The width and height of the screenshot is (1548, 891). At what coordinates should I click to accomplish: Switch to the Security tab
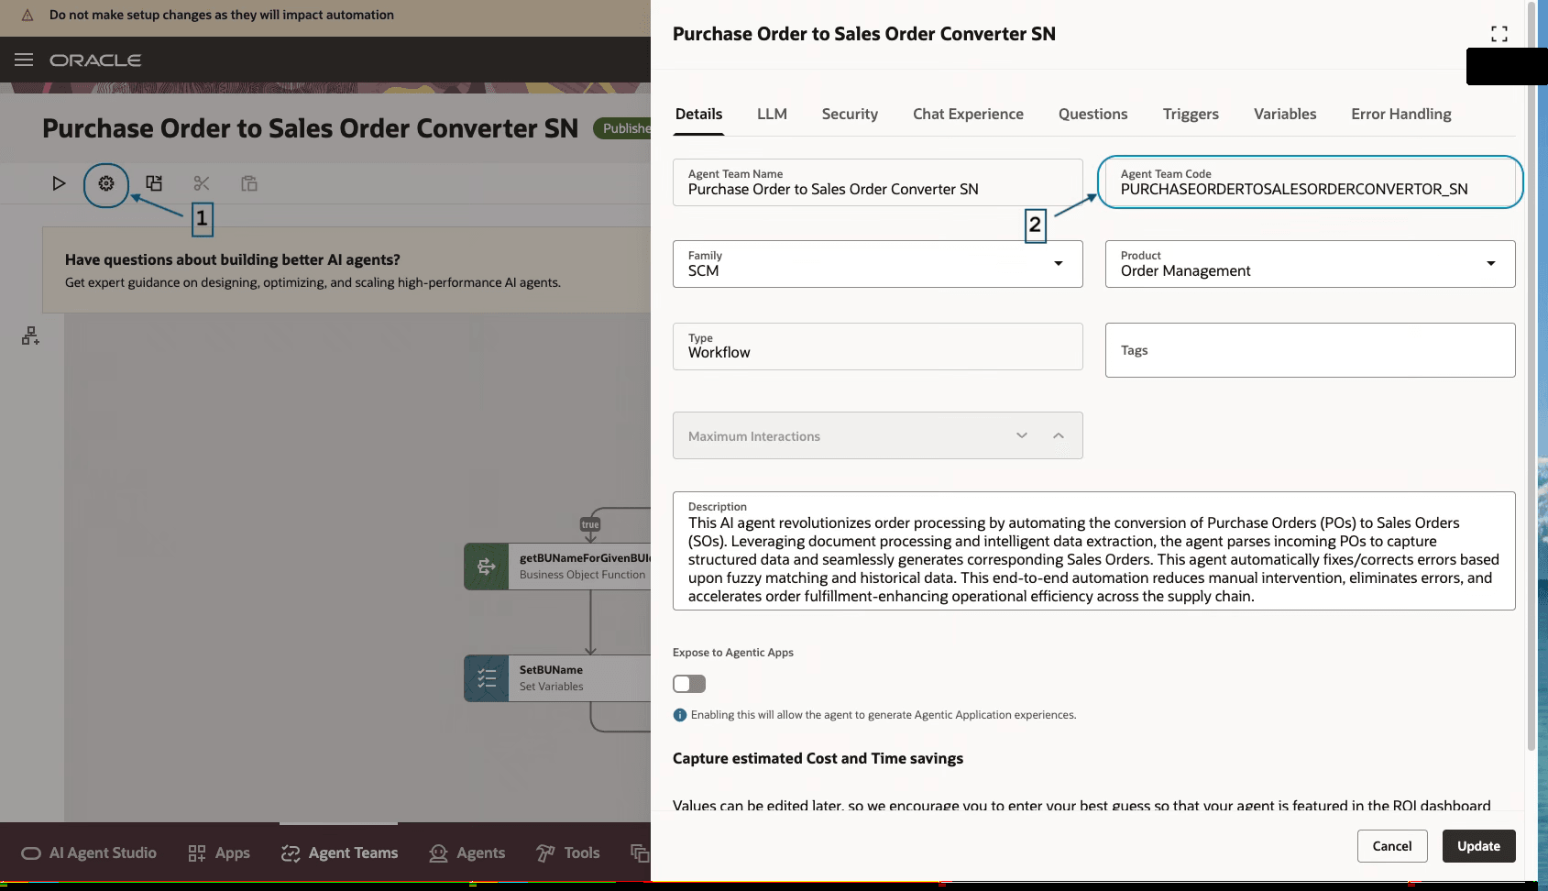click(850, 115)
